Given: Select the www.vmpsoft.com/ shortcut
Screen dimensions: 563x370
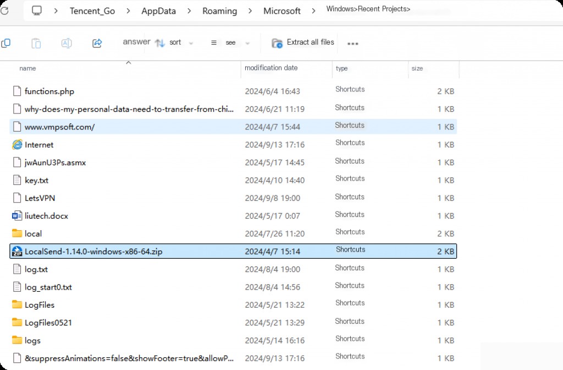Looking at the screenshot, I should pos(59,127).
